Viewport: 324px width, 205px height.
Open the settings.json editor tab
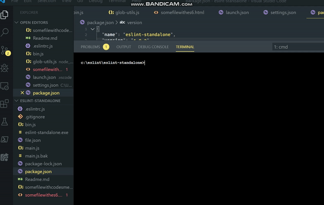click(x=280, y=12)
